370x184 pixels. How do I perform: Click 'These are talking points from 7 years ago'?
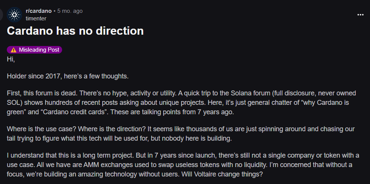[x=172, y=112]
